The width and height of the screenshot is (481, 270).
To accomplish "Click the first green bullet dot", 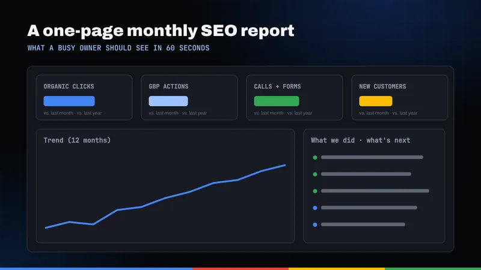I will point(315,157).
